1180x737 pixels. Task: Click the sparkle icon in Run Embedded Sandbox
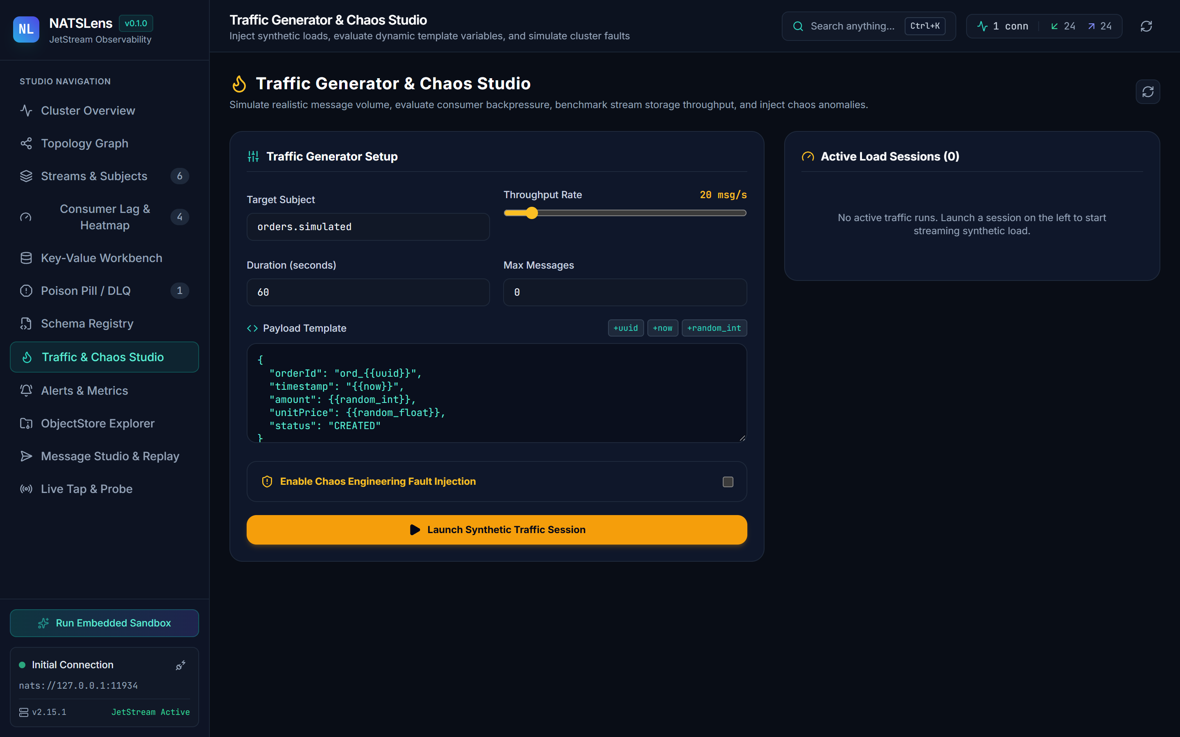pyautogui.click(x=43, y=624)
